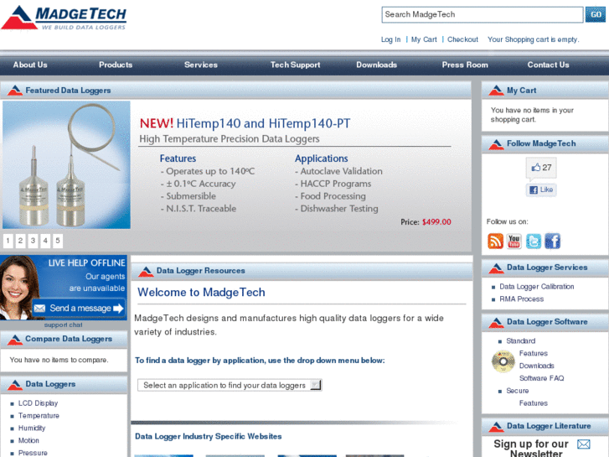Click the live help agent photo

pyautogui.click(x=18, y=288)
